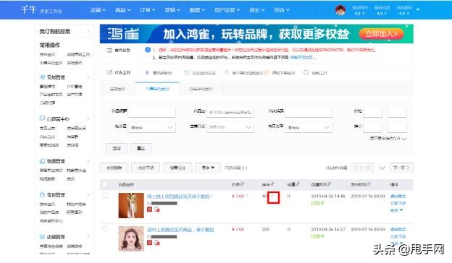
Task: Expand the 物流管理 section chevron
Action: click(88, 161)
